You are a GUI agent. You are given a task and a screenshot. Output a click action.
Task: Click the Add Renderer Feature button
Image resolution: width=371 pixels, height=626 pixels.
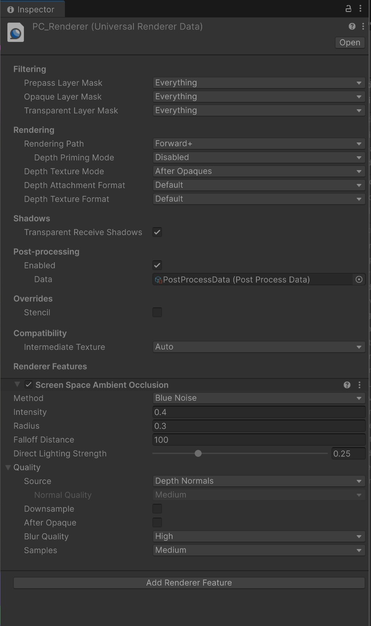coord(189,583)
